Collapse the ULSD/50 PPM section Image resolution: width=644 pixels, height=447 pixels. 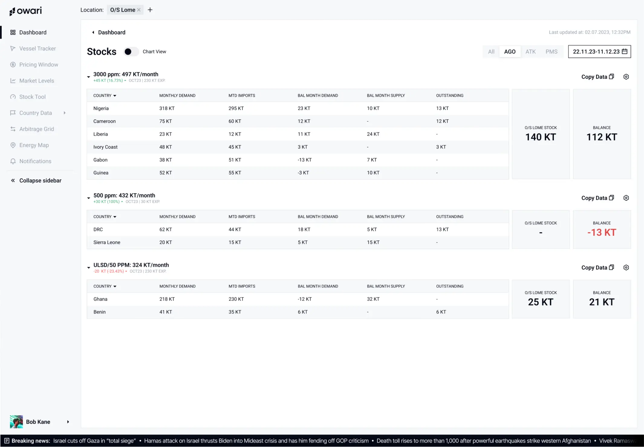(x=89, y=268)
